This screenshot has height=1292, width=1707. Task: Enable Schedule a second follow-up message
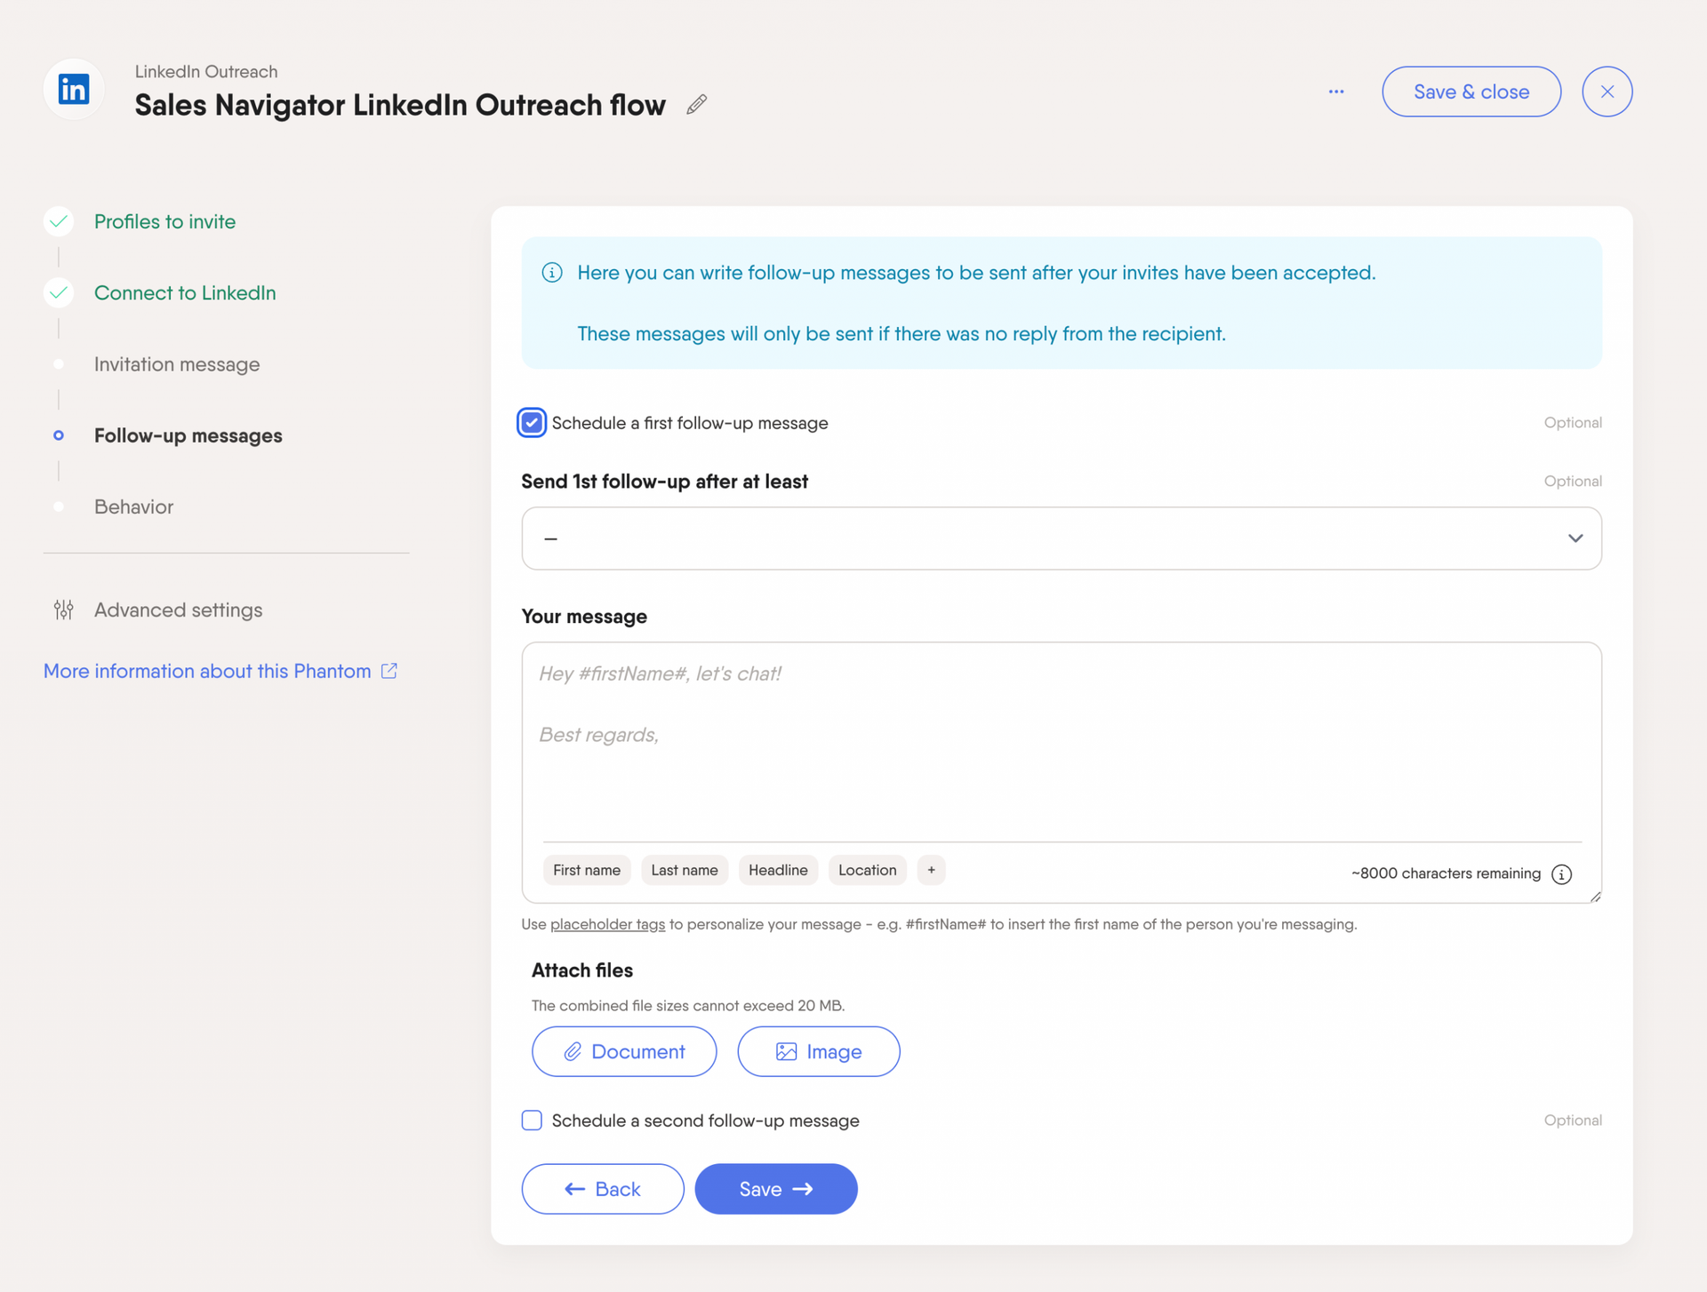click(x=532, y=1121)
